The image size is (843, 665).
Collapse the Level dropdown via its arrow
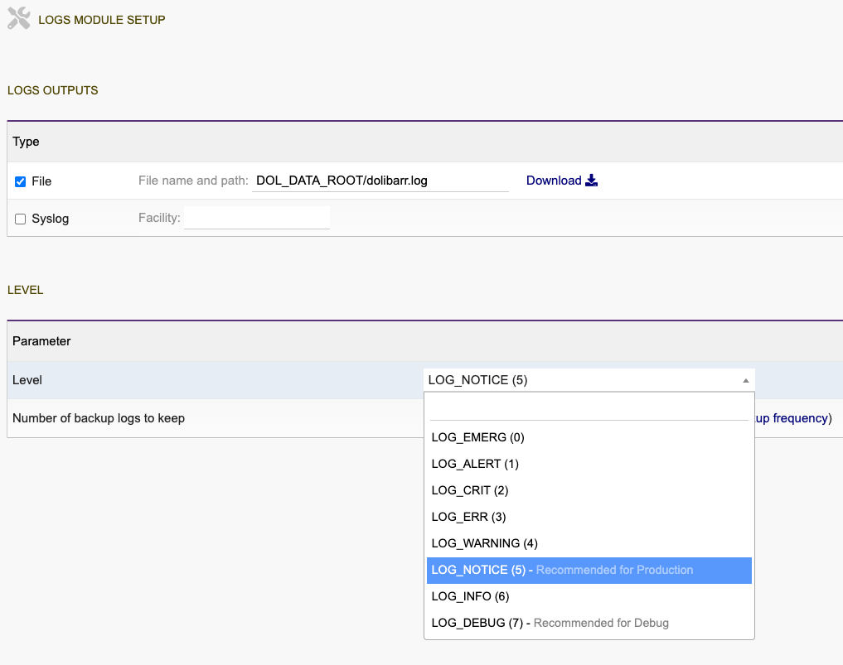pyautogui.click(x=745, y=380)
